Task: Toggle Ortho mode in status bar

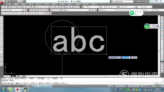Action: 33,86
